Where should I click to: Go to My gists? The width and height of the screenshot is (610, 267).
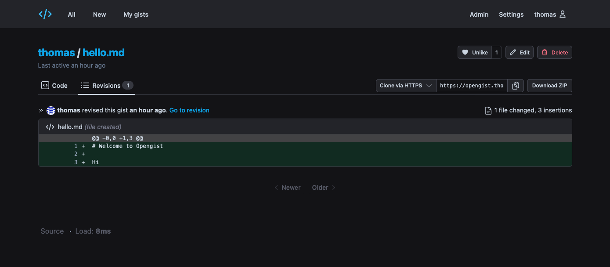[136, 14]
